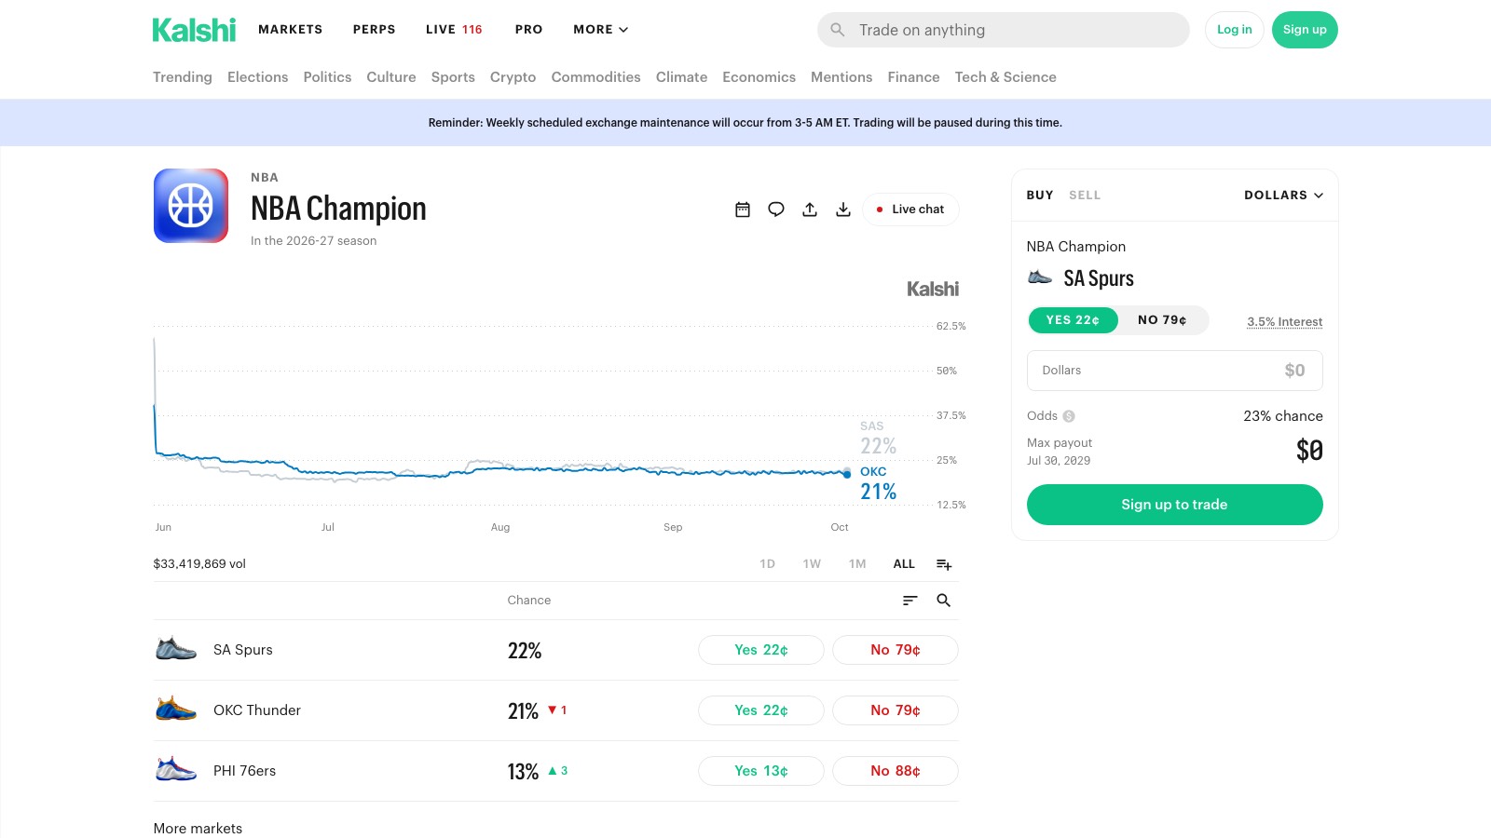Image resolution: width=1491 pixels, height=838 pixels.
Task: Expand the MORE menu
Action: [x=601, y=30]
